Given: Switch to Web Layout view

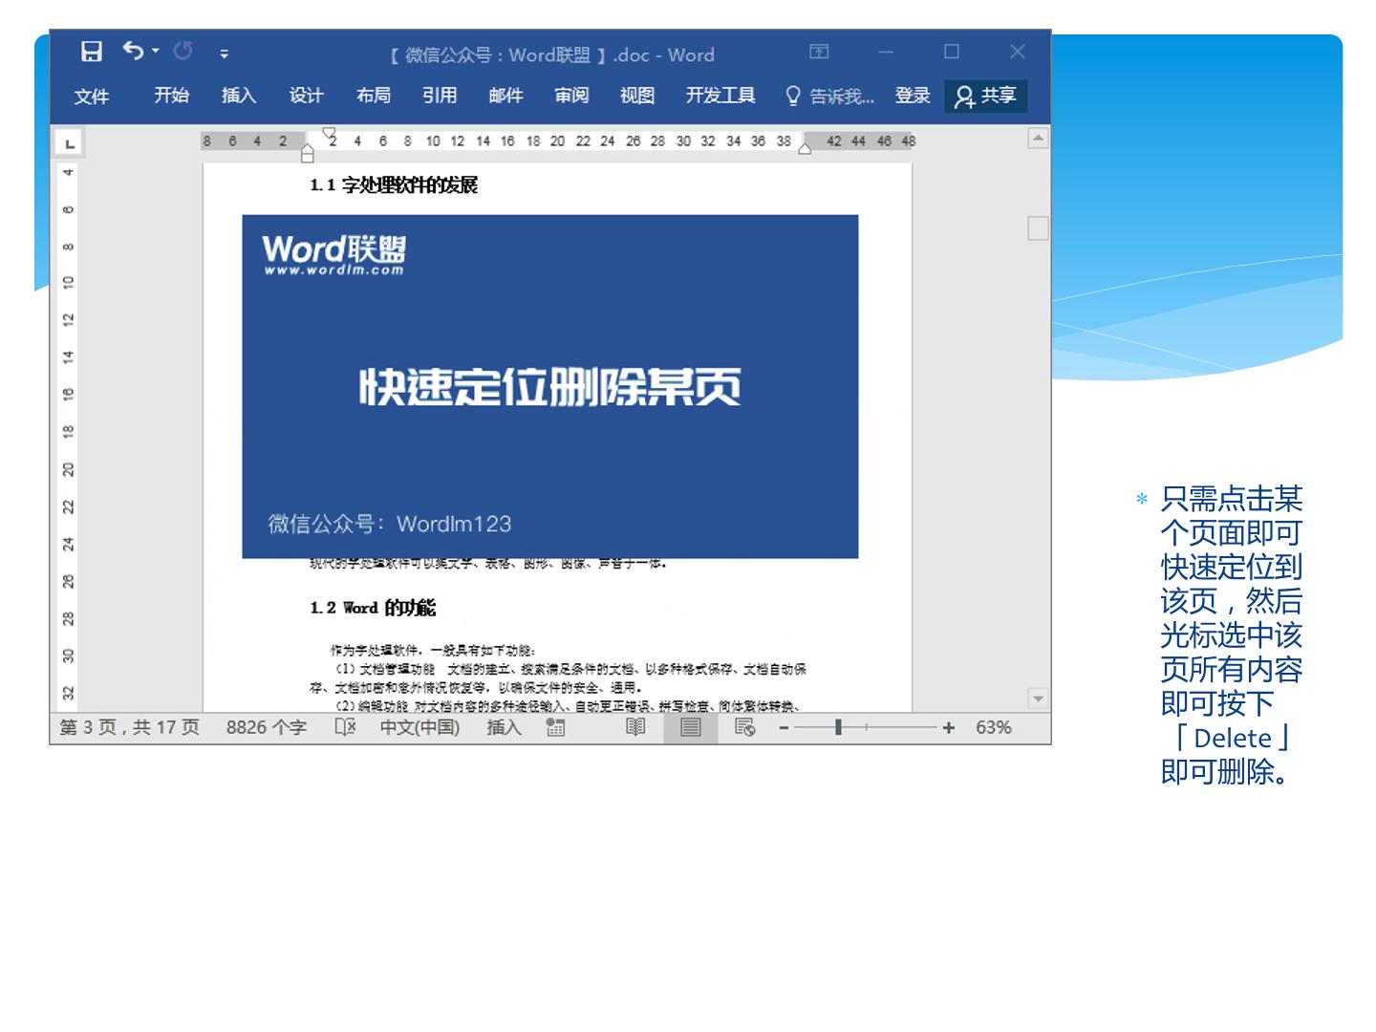Looking at the screenshot, I should [745, 727].
